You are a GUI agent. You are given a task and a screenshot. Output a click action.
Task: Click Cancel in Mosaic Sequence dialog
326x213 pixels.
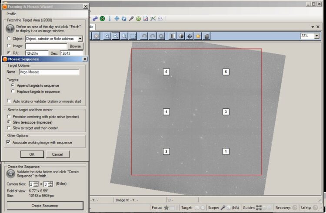click(x=57, y=154)
